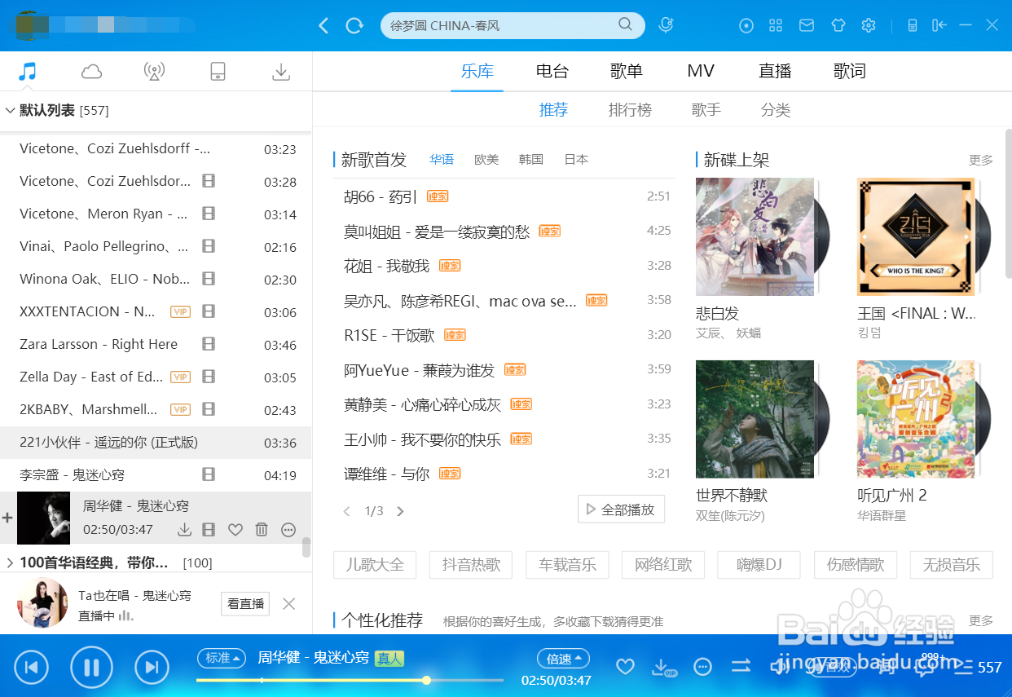This screenshot has height=697, width=1012.
Task: Switch to the 直播 tab
Action: click(775, 71)
